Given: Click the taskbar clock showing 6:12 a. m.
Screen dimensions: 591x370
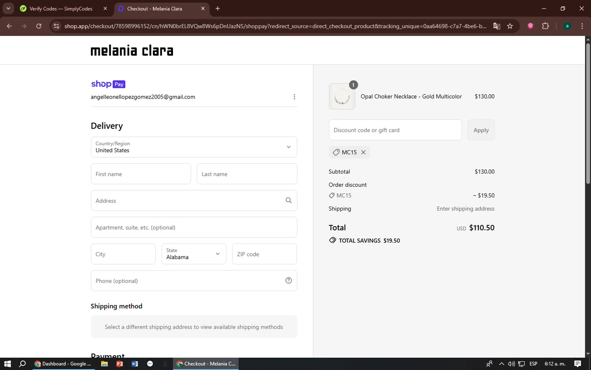Looking at the screenshot, I should point(555,364).
